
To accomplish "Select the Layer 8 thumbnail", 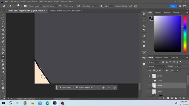I will (x=154, y=86).
